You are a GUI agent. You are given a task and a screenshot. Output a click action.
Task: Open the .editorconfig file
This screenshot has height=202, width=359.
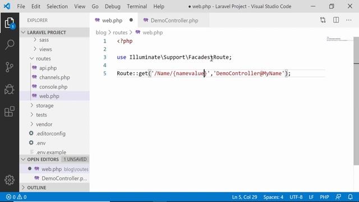(54, 134)
